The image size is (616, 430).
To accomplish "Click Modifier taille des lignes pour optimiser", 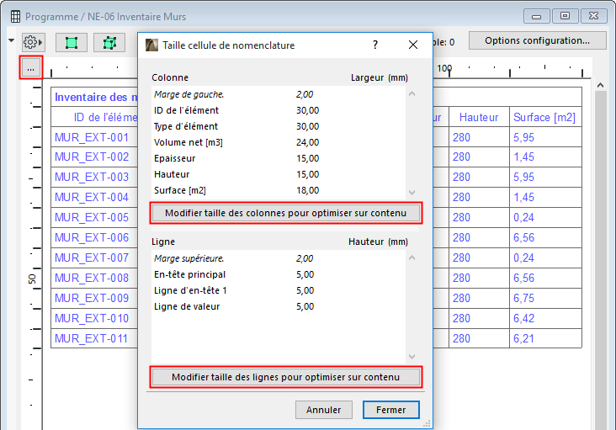I will [285, 377].
